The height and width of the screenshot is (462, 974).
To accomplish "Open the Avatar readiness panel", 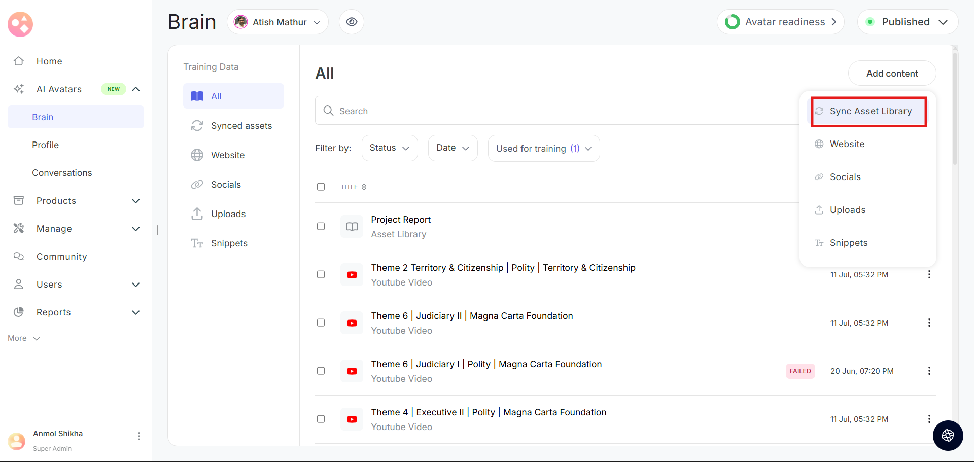I will 780,22.
